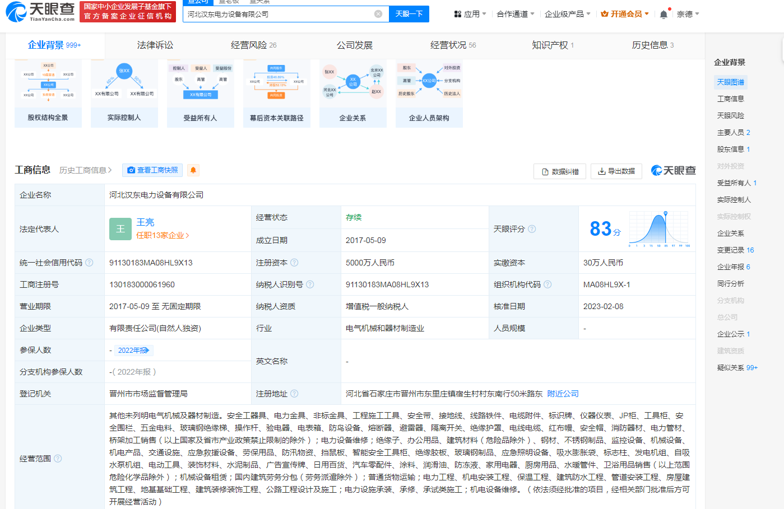Click credit code 91130183MA08HL9X13 value
The width and height of the screenshot is (784, 509).
151,263
